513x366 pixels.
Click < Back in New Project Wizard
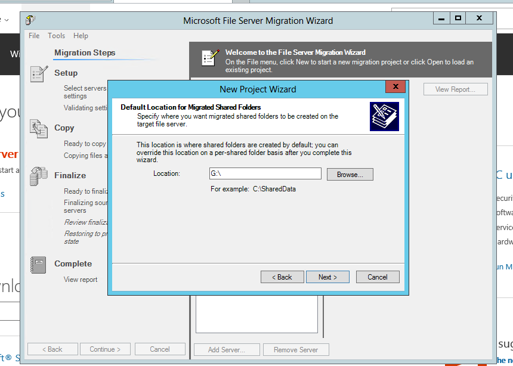(282, 277)
